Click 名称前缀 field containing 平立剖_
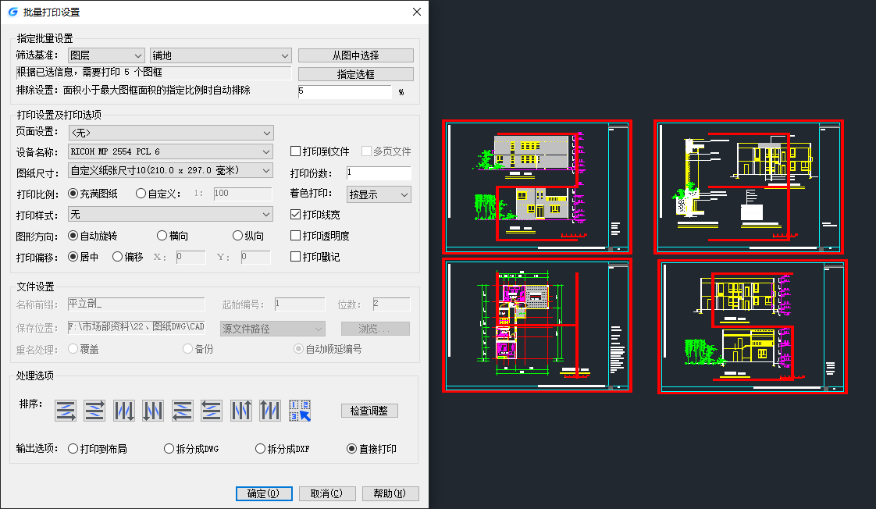Screen dimensions: 876x509 137,304
